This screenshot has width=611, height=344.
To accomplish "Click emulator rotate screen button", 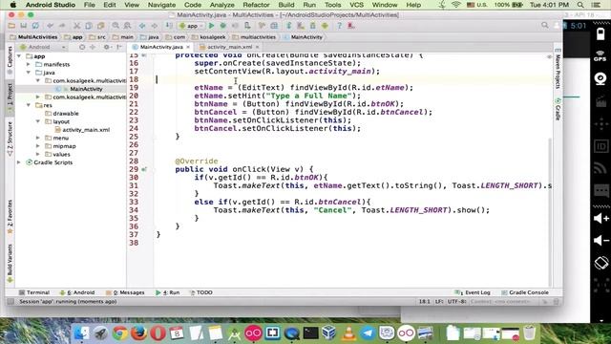I will (600, 263).
